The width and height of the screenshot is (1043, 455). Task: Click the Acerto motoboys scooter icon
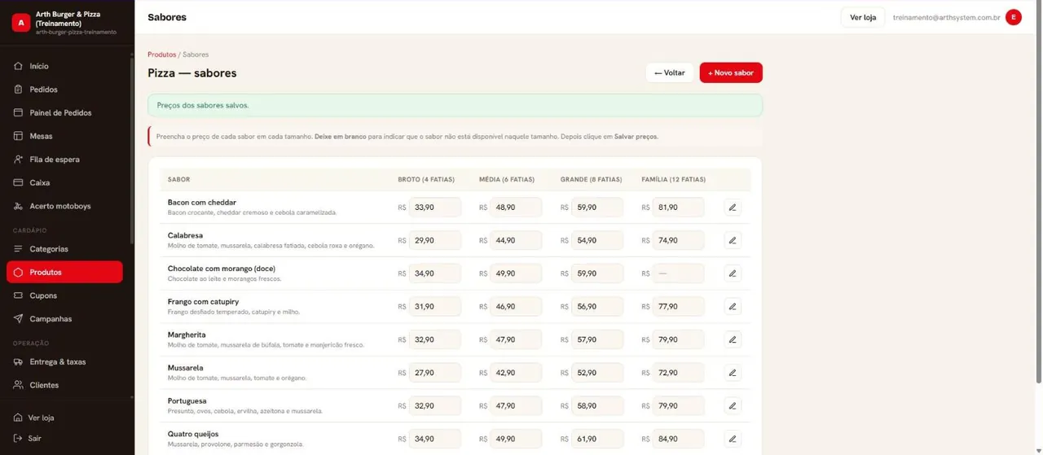[18, 206]
